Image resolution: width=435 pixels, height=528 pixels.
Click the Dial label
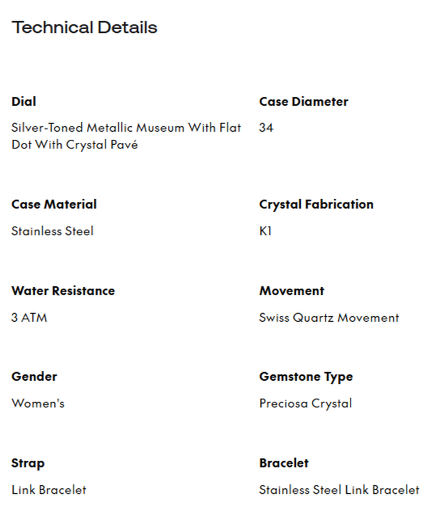(24, 102)
